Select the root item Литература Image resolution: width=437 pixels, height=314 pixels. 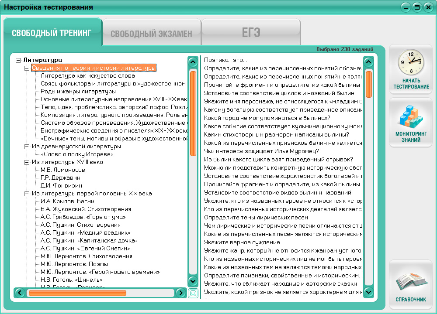43,60
